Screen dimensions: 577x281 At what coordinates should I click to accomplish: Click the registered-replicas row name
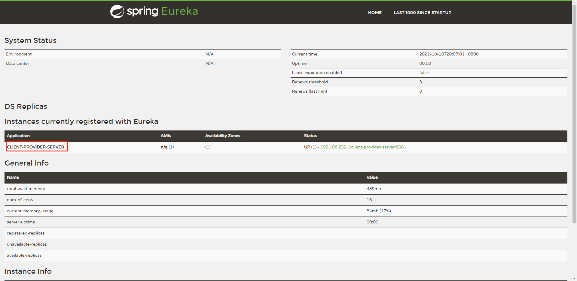pos(26,233)
